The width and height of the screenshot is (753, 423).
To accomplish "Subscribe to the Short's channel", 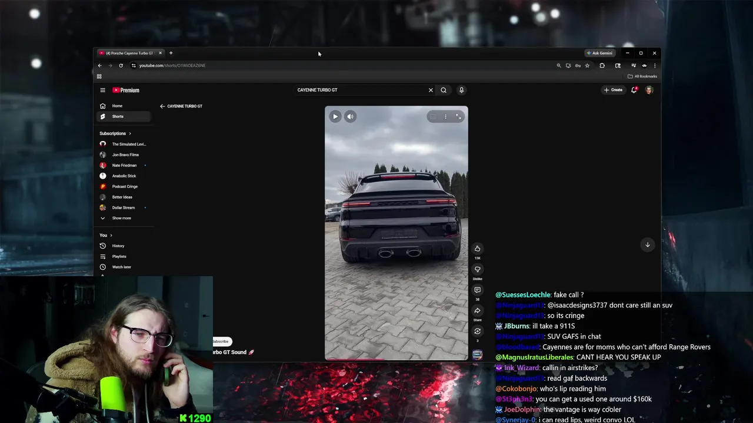I will click(221, 341).
